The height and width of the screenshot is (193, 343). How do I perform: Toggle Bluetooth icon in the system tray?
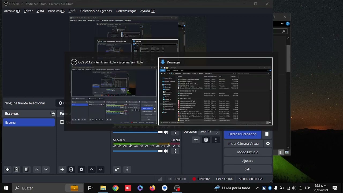270,188
